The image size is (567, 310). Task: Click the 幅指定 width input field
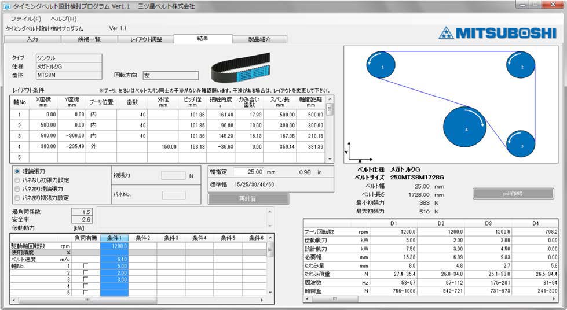tap(249, 172)
